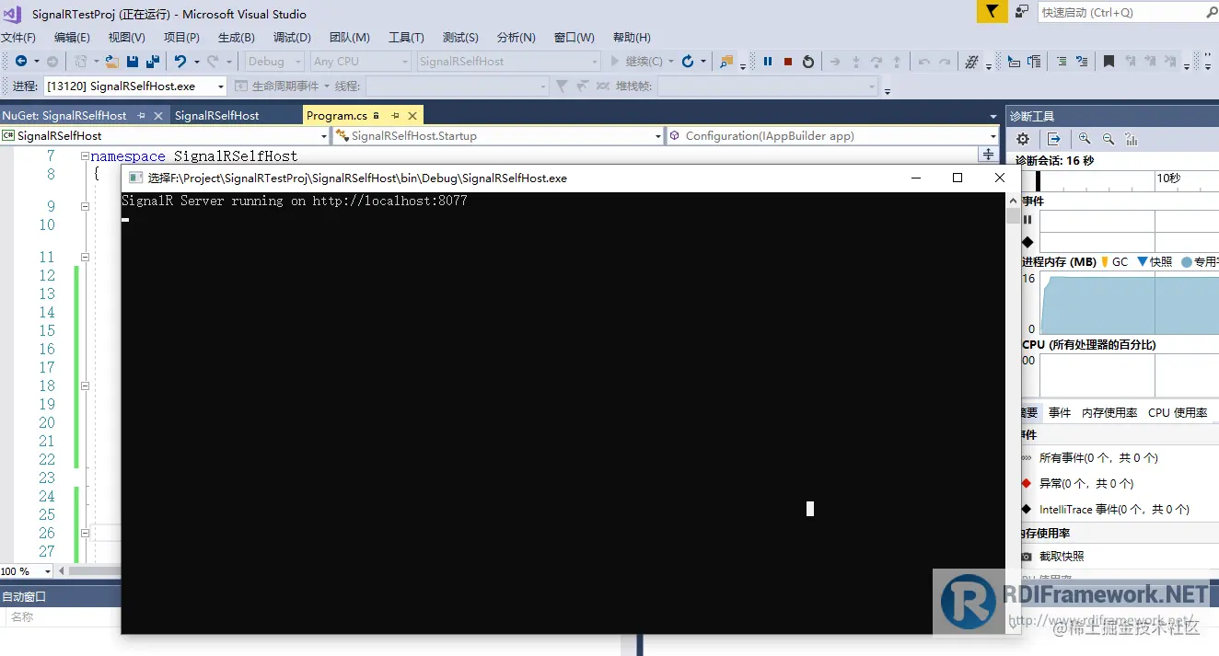Viewport: 1219px width, 656px height.
Task: Click the Uncomment selected lines icon
Action: 1081,62
